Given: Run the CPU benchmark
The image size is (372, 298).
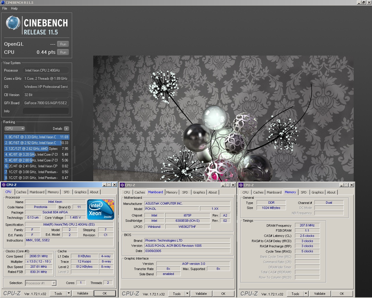Looking at the screenshot, I should click(x=63, y=52).
